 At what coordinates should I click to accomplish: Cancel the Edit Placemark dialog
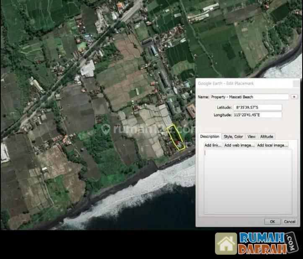(289, 221)
